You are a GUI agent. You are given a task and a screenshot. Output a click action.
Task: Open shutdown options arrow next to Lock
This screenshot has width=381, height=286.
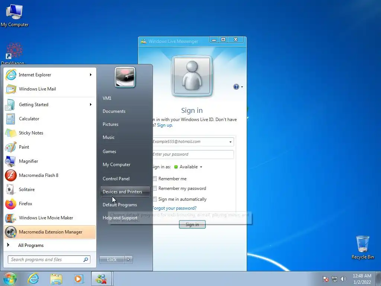128,260
